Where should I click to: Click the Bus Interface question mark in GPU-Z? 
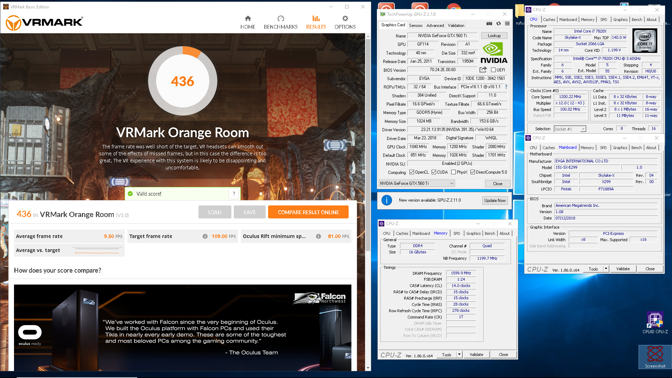506,87
